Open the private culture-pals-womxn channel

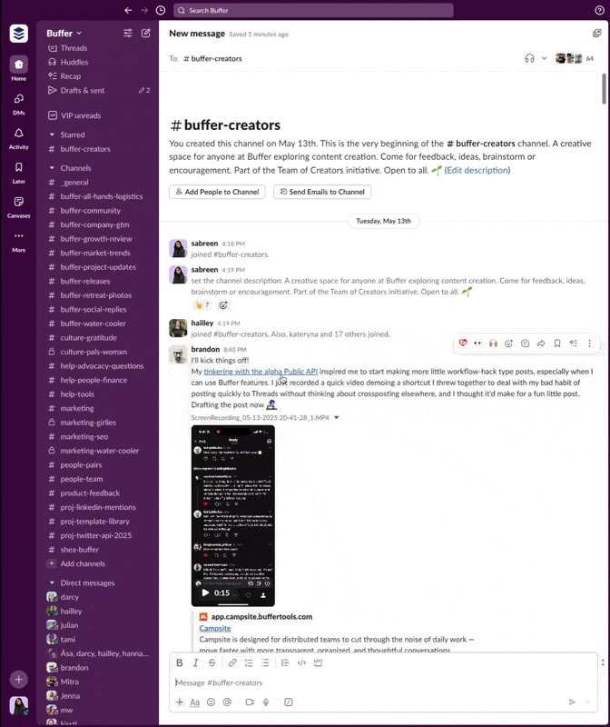[x=93, y=352]
